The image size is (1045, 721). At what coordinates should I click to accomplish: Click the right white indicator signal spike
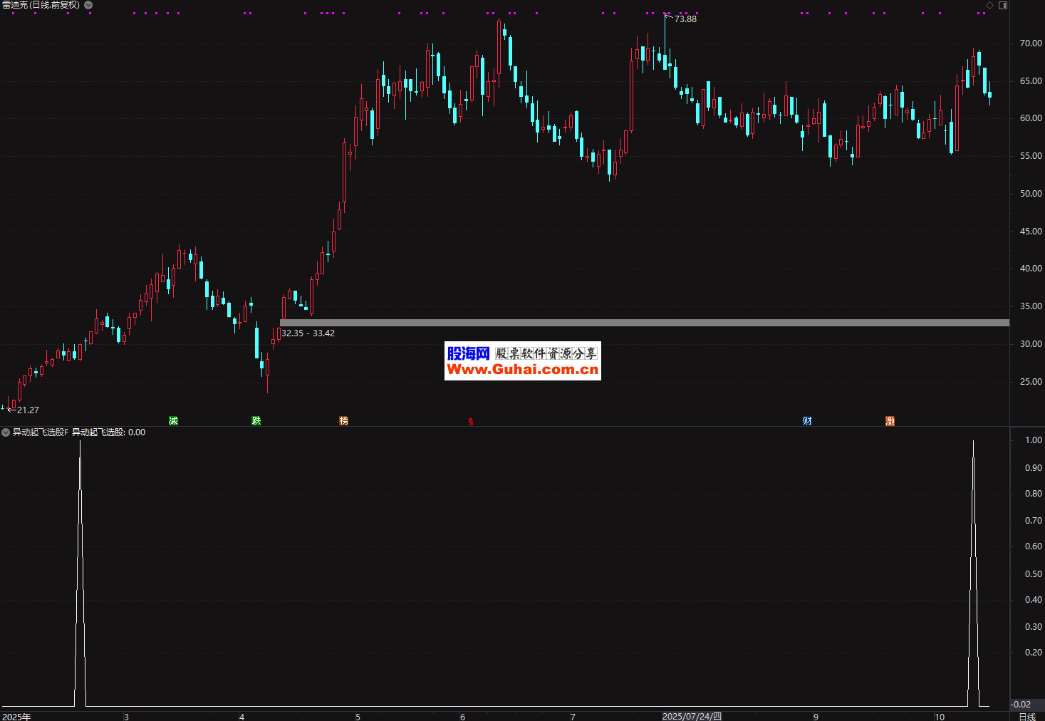973,570
